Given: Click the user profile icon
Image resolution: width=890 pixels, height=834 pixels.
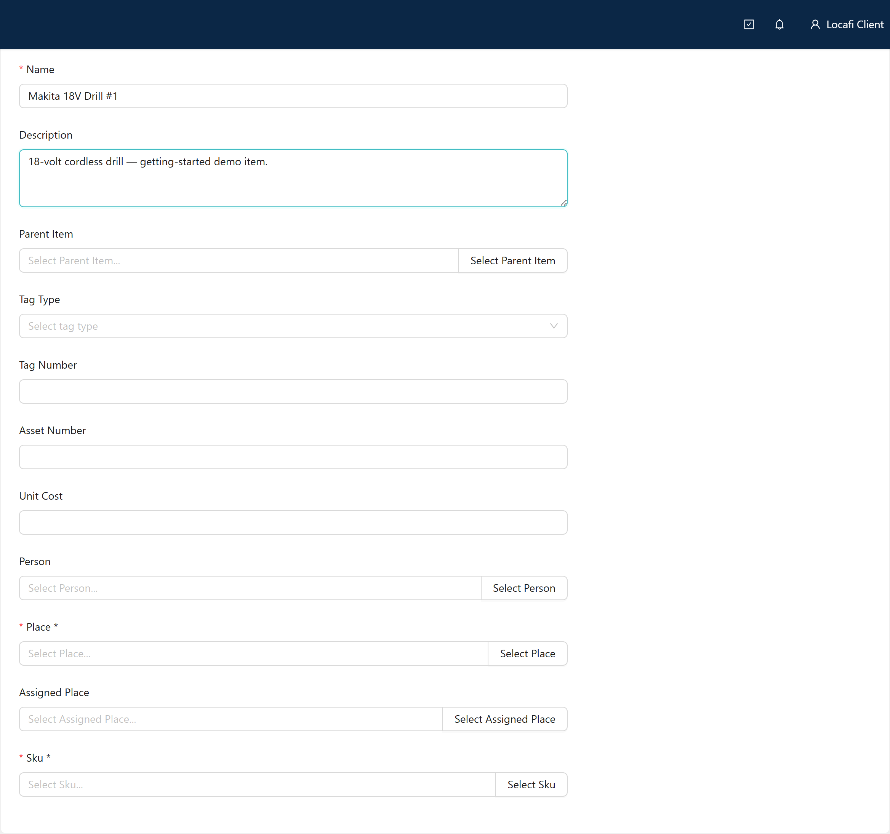Looking at the screenshot, I should click(x=815, y=25).
